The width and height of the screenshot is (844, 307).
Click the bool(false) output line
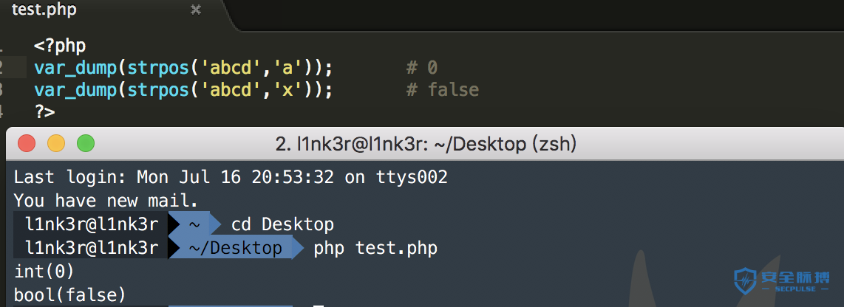(x=70, y=295)
